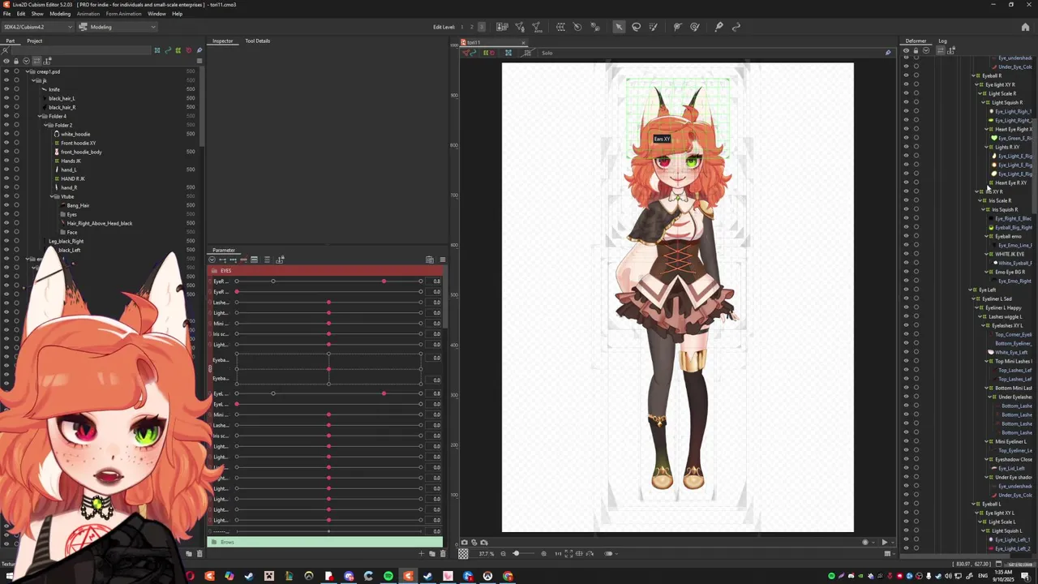Toggle visibility of Eyeball R deformer

point(907,75)
